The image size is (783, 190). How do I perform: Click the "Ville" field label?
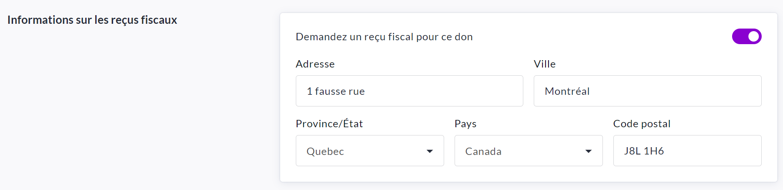point(545,64)
